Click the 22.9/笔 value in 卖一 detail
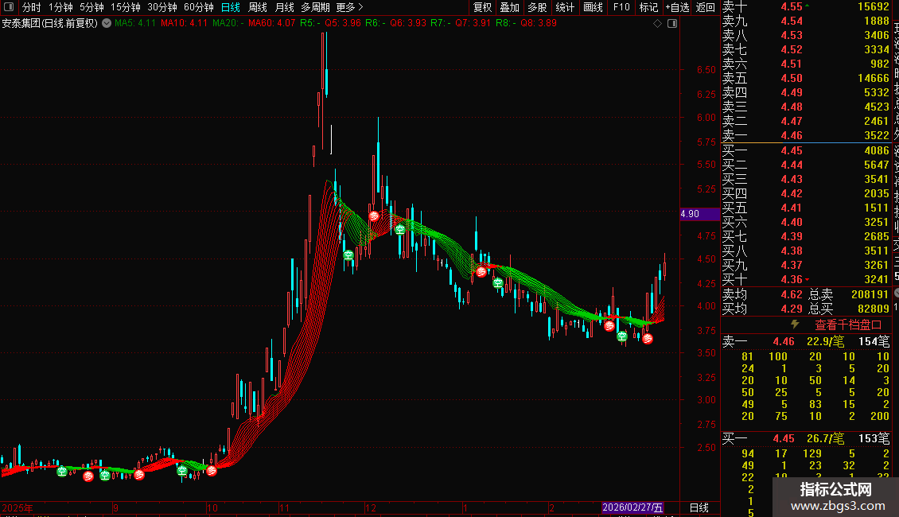The width and height of the screenshot is (899, 517). tap(825, 341)
